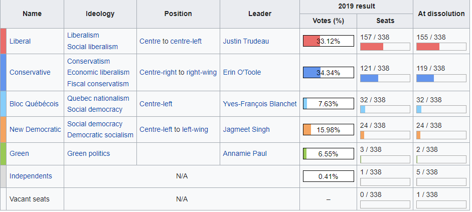The image size is (472, 212).
Task: Open the Independents link
Action: click(31, 176)
